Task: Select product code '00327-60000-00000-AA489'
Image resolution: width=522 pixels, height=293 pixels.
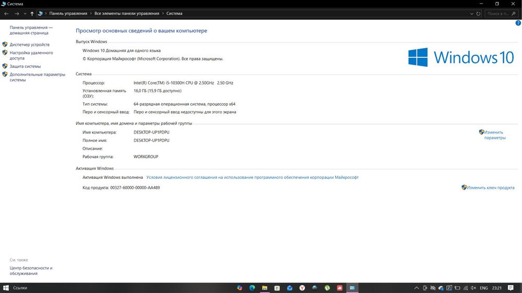Action: click(135, 188)
